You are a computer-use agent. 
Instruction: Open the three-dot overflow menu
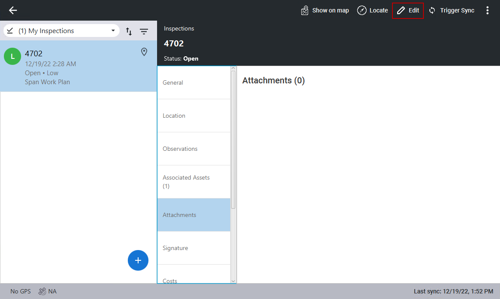coord(487,10)
